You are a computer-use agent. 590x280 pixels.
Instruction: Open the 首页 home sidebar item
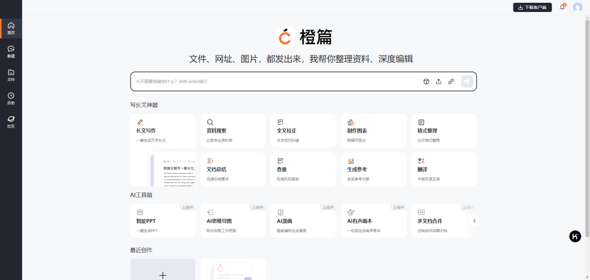click(x=11, y=28)
